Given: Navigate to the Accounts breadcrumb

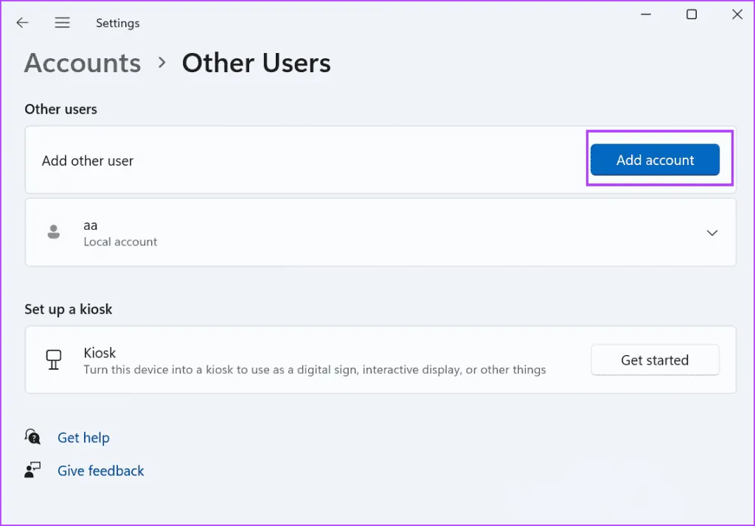Looking at the screenshot, I should point(83,63).
